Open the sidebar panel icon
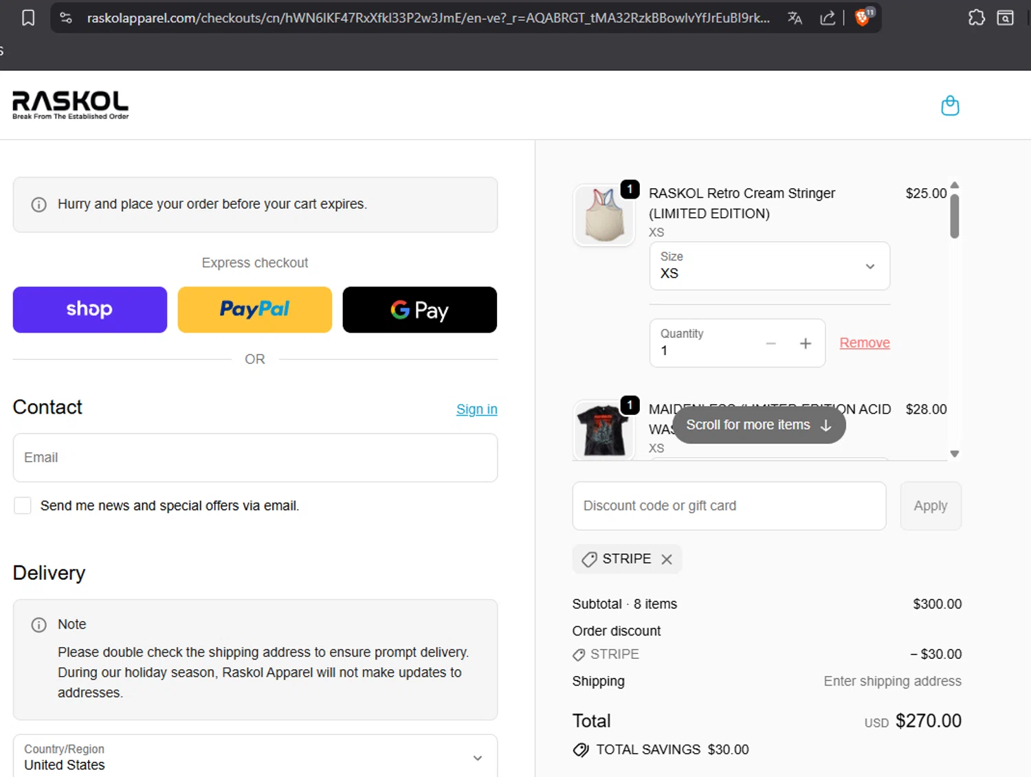Viewport: 1031px width, 777px height. [x=1006, y=18]
